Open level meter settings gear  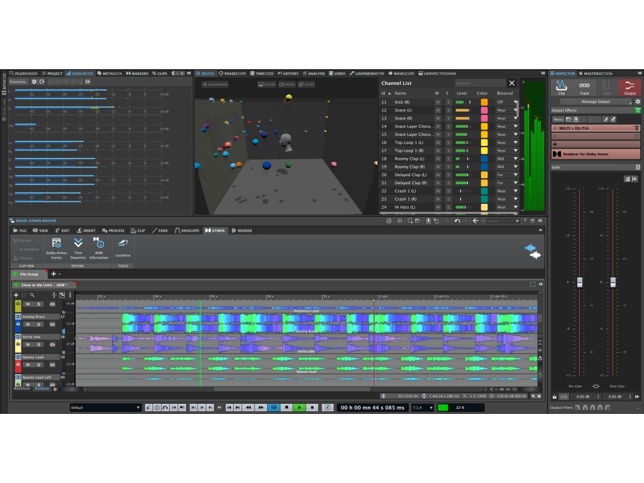35,82
